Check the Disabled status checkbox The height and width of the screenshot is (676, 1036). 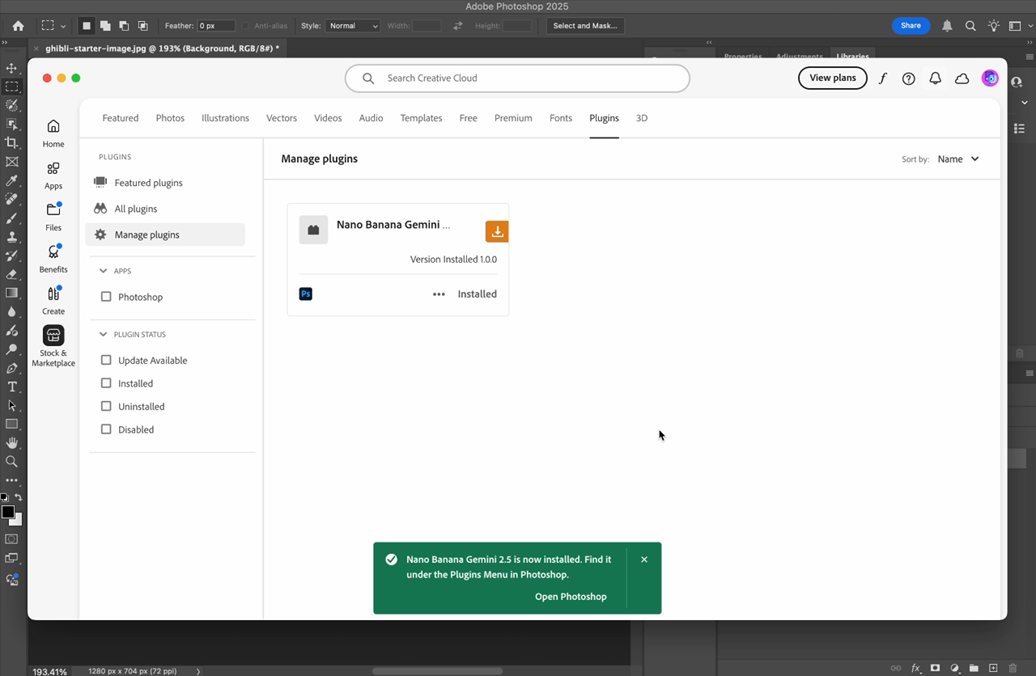[x=106, y=429]
